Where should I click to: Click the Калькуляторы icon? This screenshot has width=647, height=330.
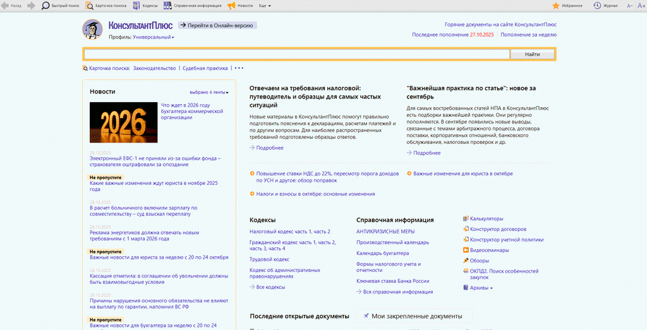tap(466, 219)
